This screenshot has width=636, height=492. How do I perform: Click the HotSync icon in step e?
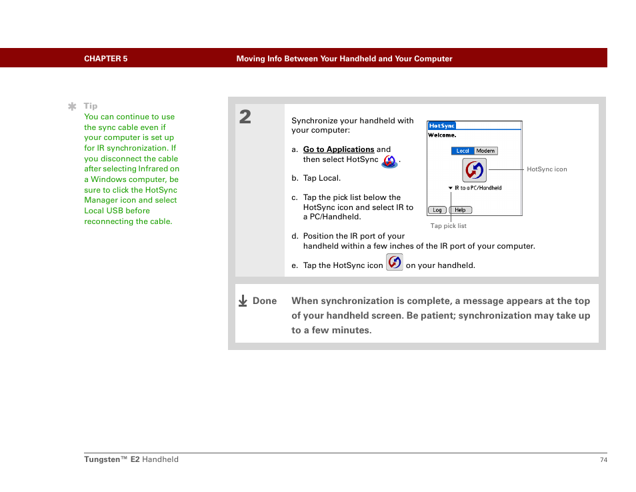(394, 262)
